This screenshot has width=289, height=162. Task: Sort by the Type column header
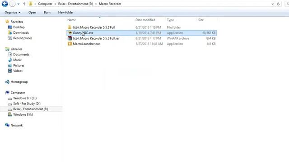[170, 20]
